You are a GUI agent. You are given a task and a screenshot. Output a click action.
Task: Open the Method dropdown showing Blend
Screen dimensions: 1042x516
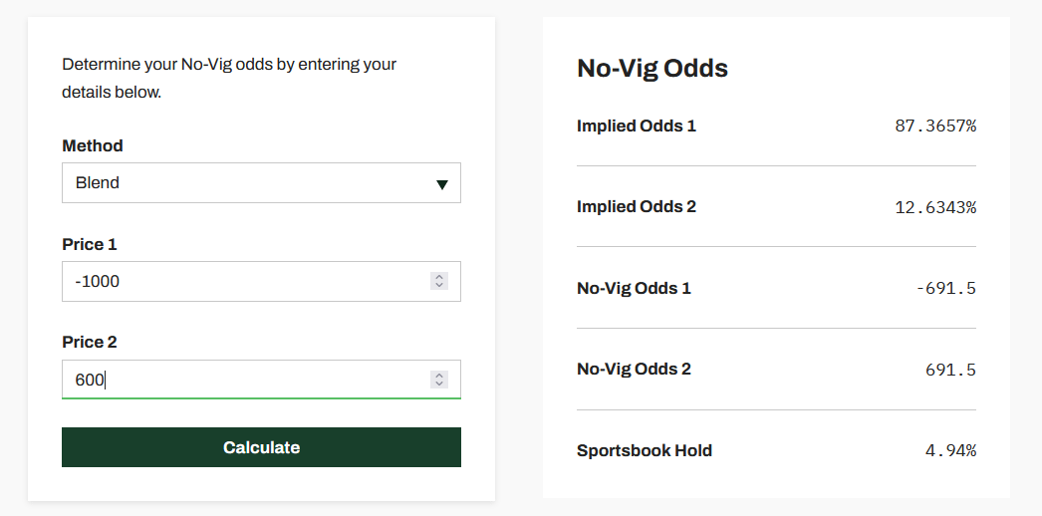point(249,183)
